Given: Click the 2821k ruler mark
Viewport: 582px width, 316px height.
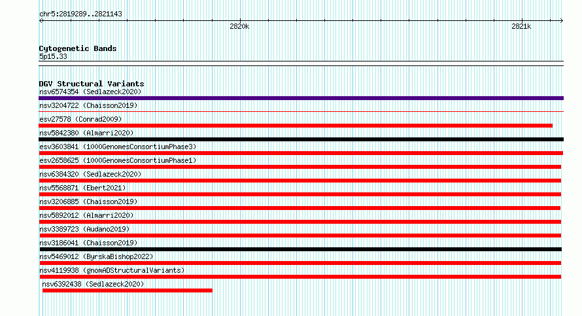Looking at the screenshot, I should [521, 26].
